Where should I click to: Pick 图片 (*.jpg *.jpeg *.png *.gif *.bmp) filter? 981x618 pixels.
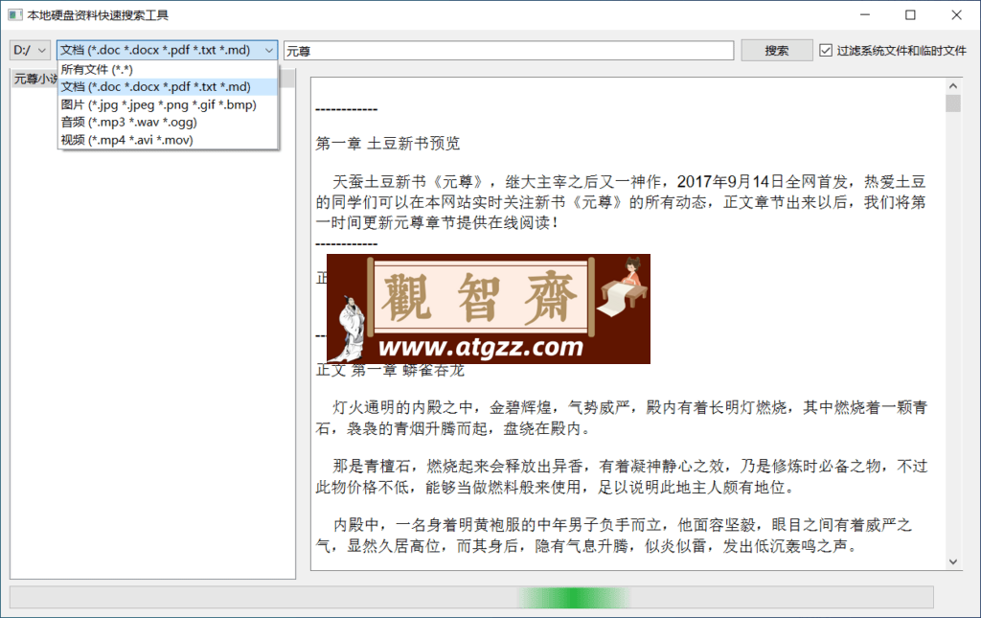168,104
